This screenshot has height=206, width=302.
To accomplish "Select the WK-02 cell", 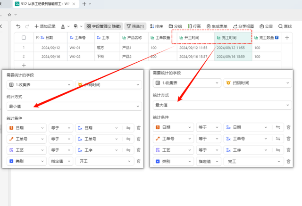I will click(81, 57).
